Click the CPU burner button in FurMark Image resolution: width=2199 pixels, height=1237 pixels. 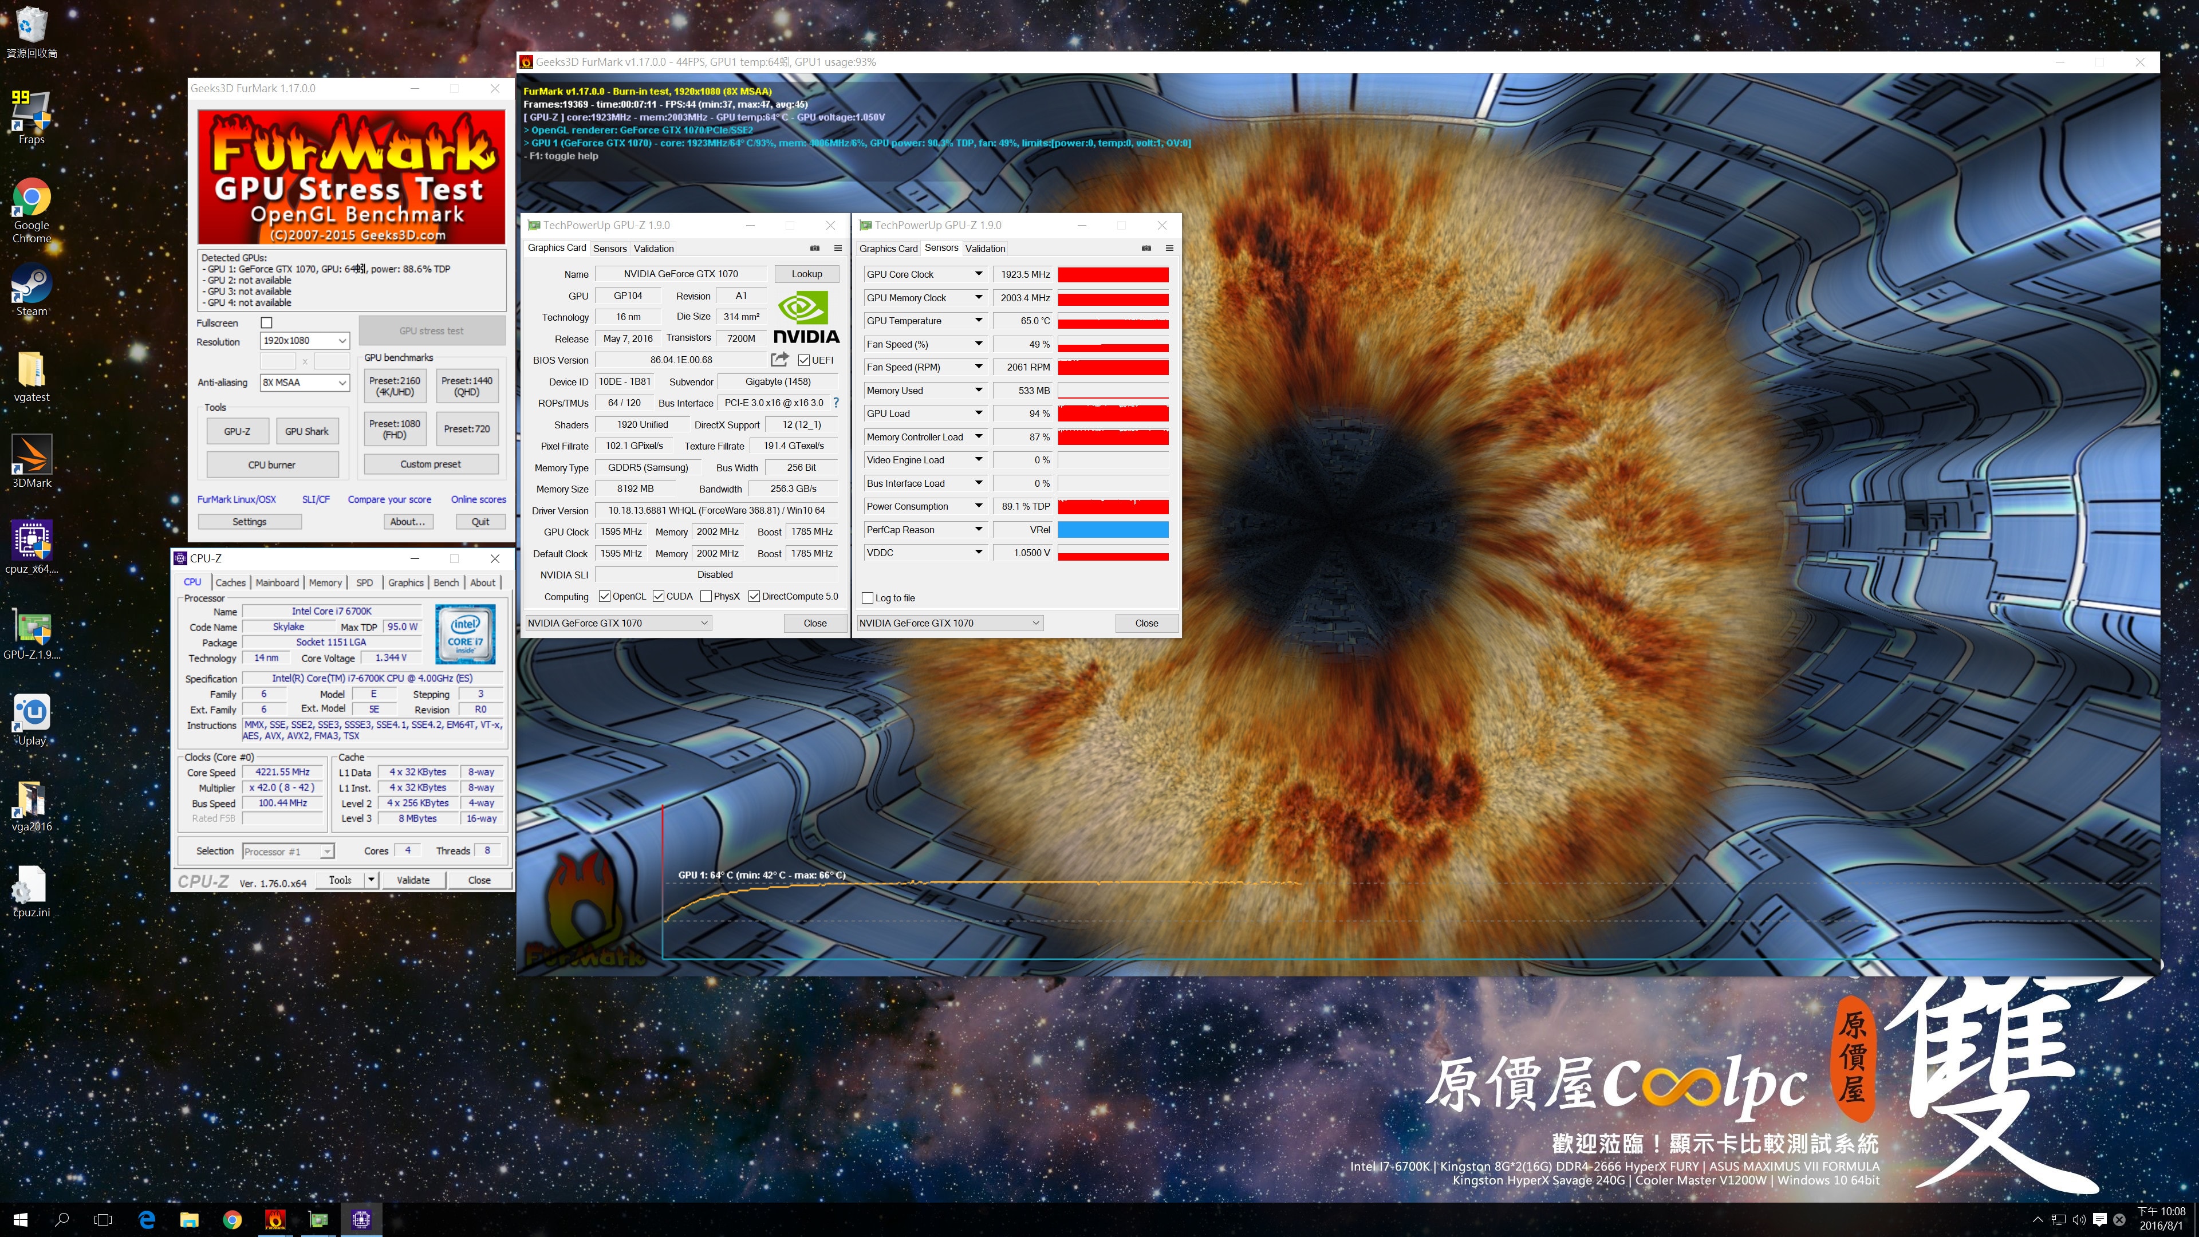point(273,464)
